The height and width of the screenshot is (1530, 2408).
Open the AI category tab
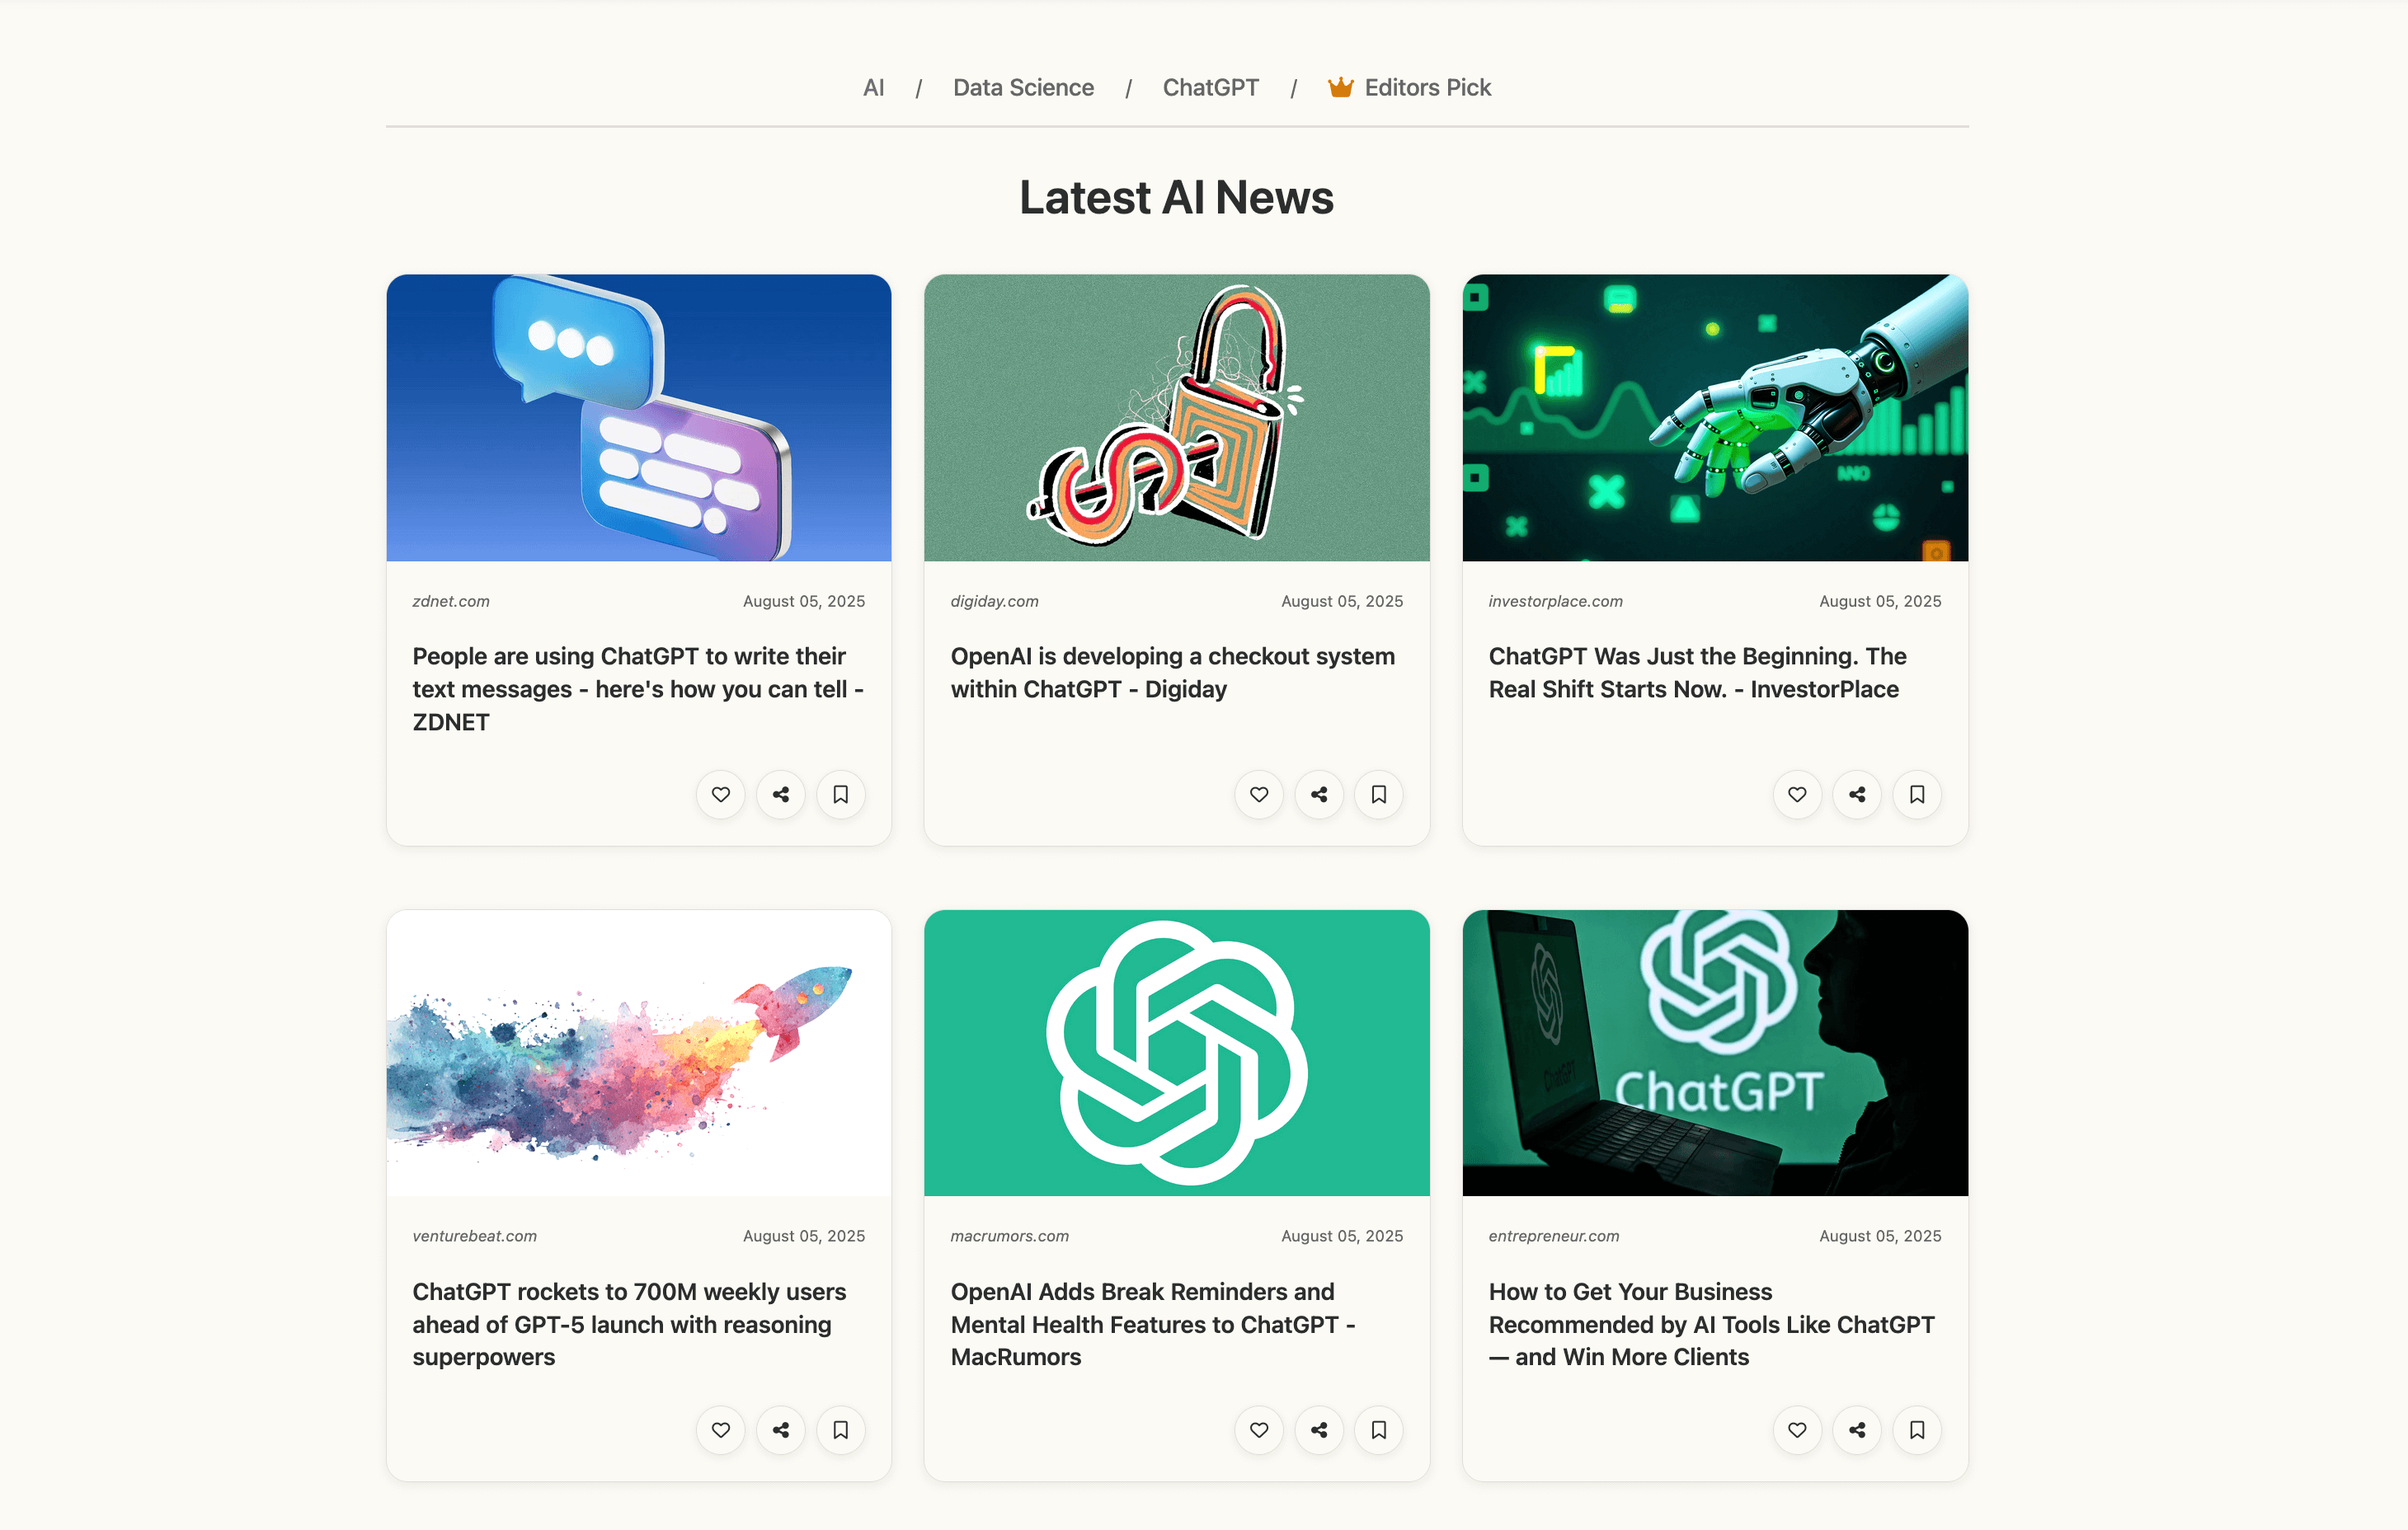873,88
